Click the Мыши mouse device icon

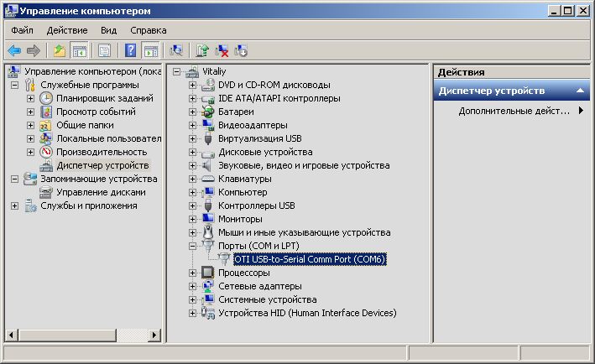(x=208, y=232)
